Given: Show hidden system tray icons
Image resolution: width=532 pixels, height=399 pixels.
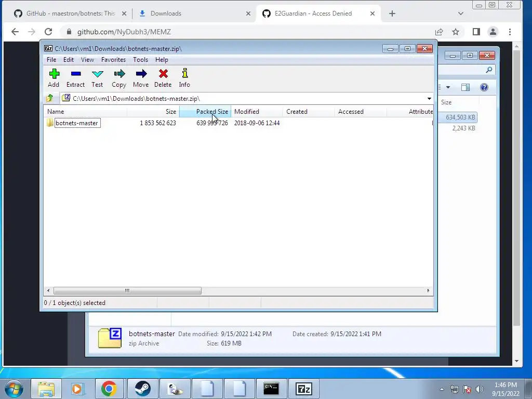Looking at the screenshot, I should click(x=442, y=389).
